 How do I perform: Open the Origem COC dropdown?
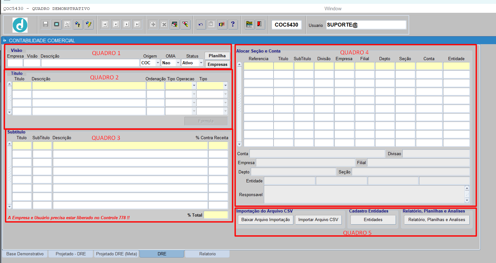coord(158,63)
